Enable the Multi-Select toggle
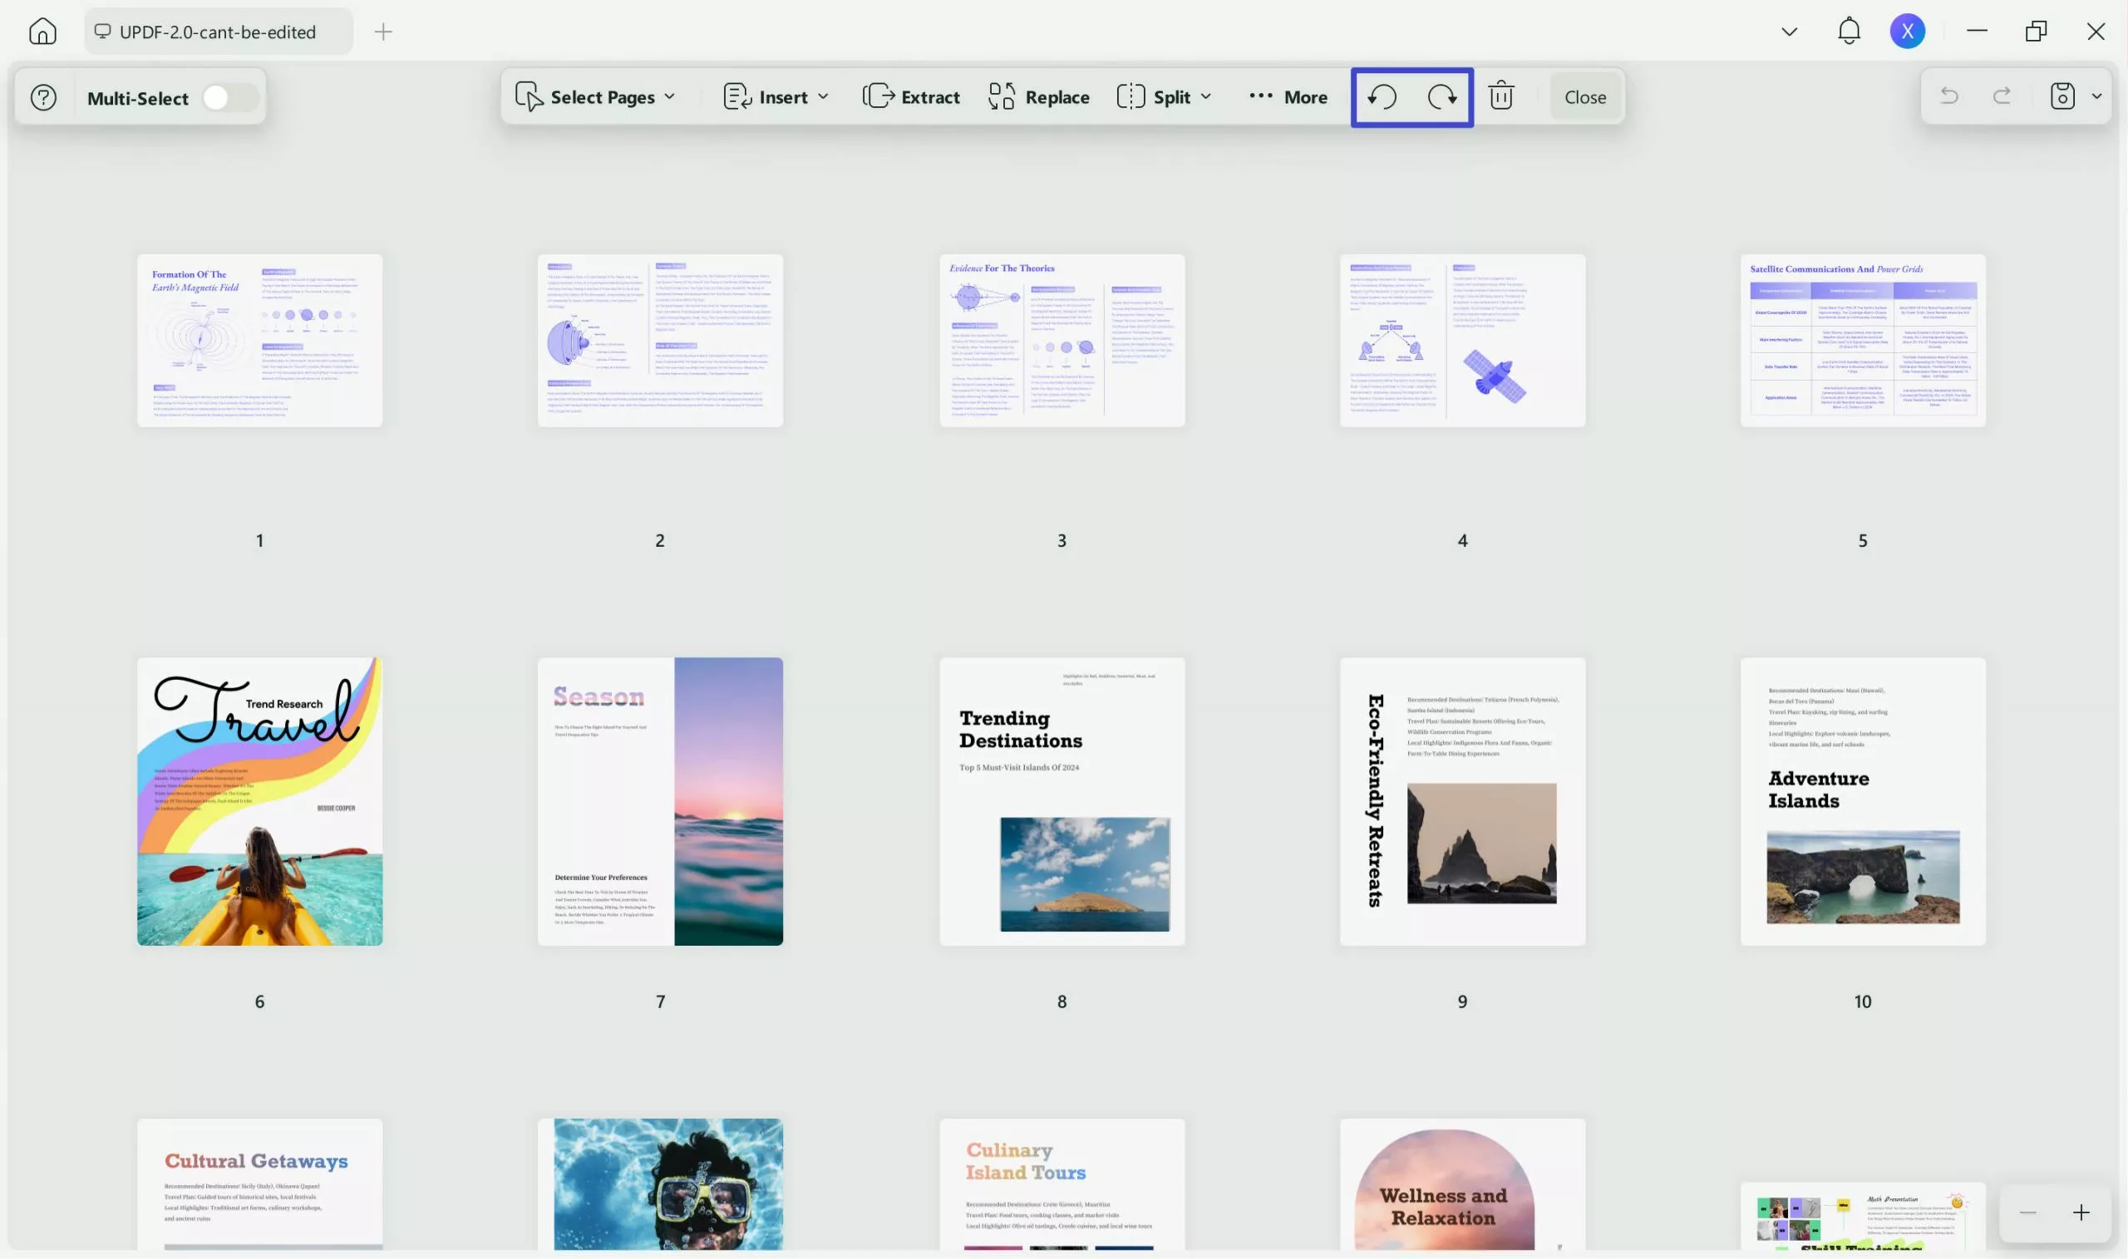Image resolution: width=2128 pixels, height=1259 pixels. click(226, 96)
